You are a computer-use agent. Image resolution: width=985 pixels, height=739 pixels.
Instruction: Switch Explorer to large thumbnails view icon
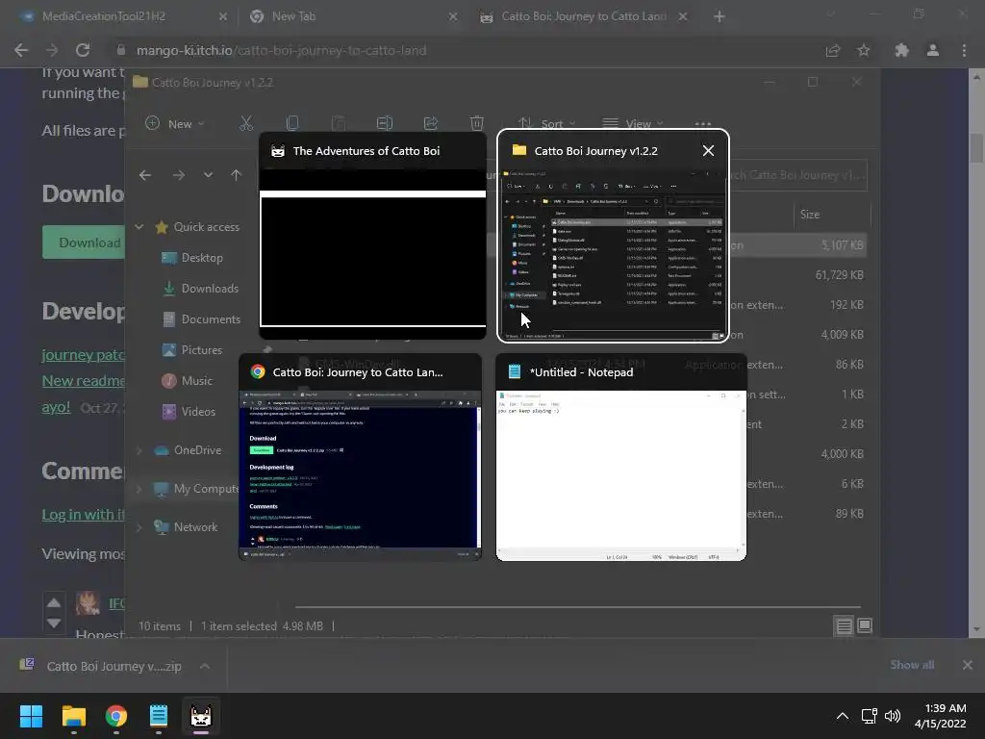tap(865, 625)
